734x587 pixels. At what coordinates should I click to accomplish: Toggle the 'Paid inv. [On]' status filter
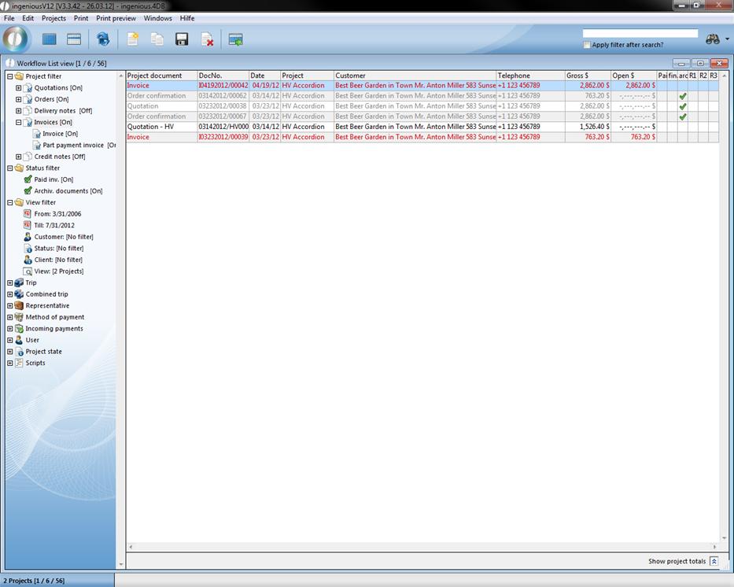tap(28, 179)
